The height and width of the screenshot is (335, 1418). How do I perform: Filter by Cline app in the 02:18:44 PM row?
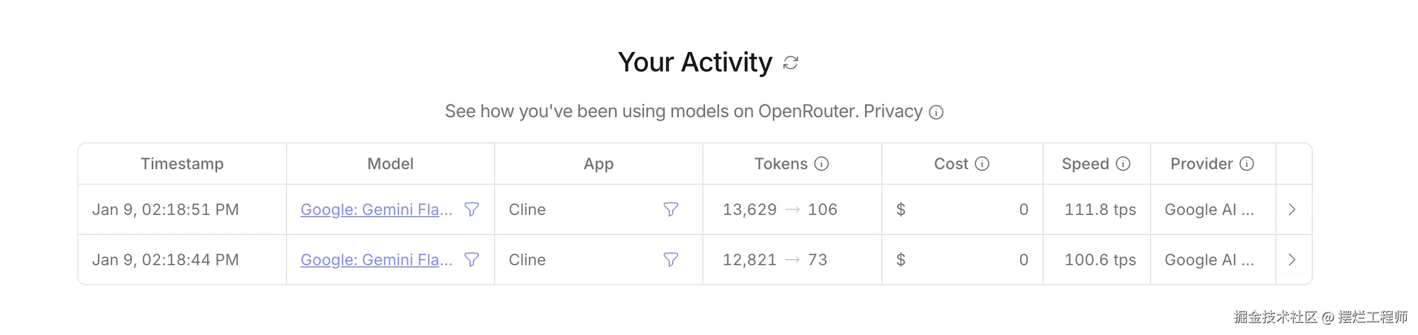pos(670,260)
